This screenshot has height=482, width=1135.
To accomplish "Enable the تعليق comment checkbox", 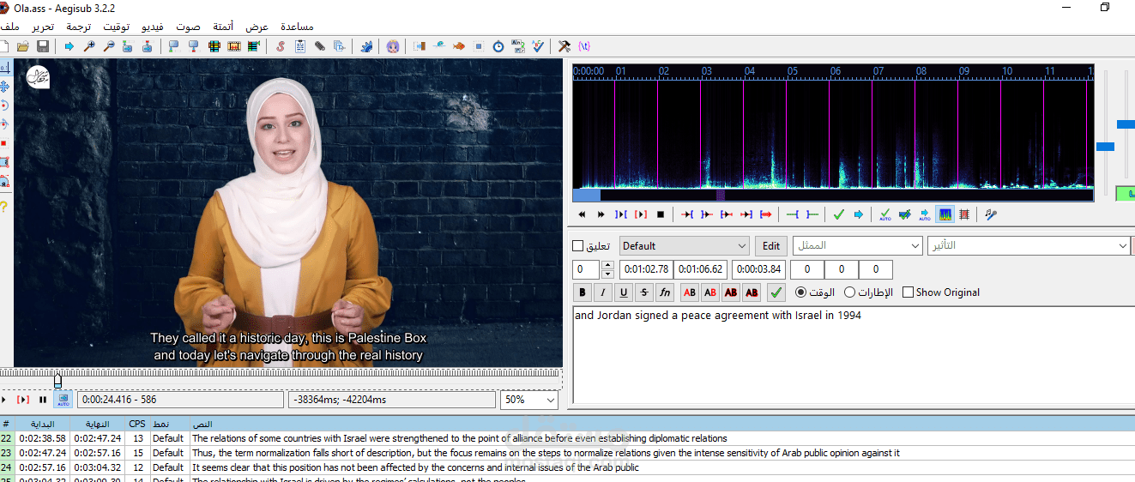I will click(578, 247).
